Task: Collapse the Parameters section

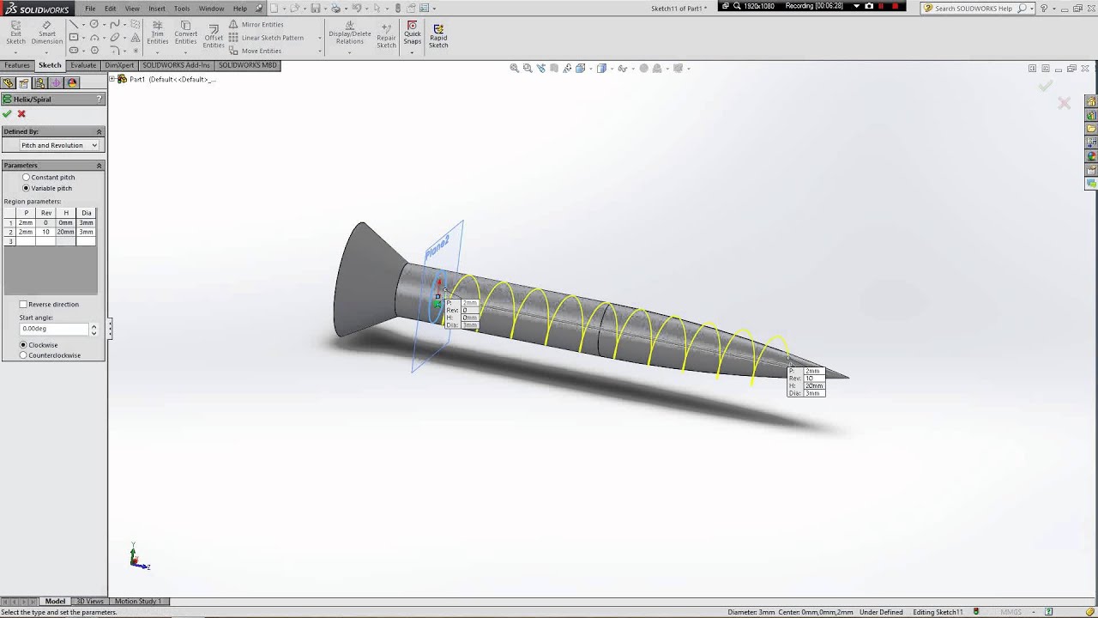Action: (99, 165)
